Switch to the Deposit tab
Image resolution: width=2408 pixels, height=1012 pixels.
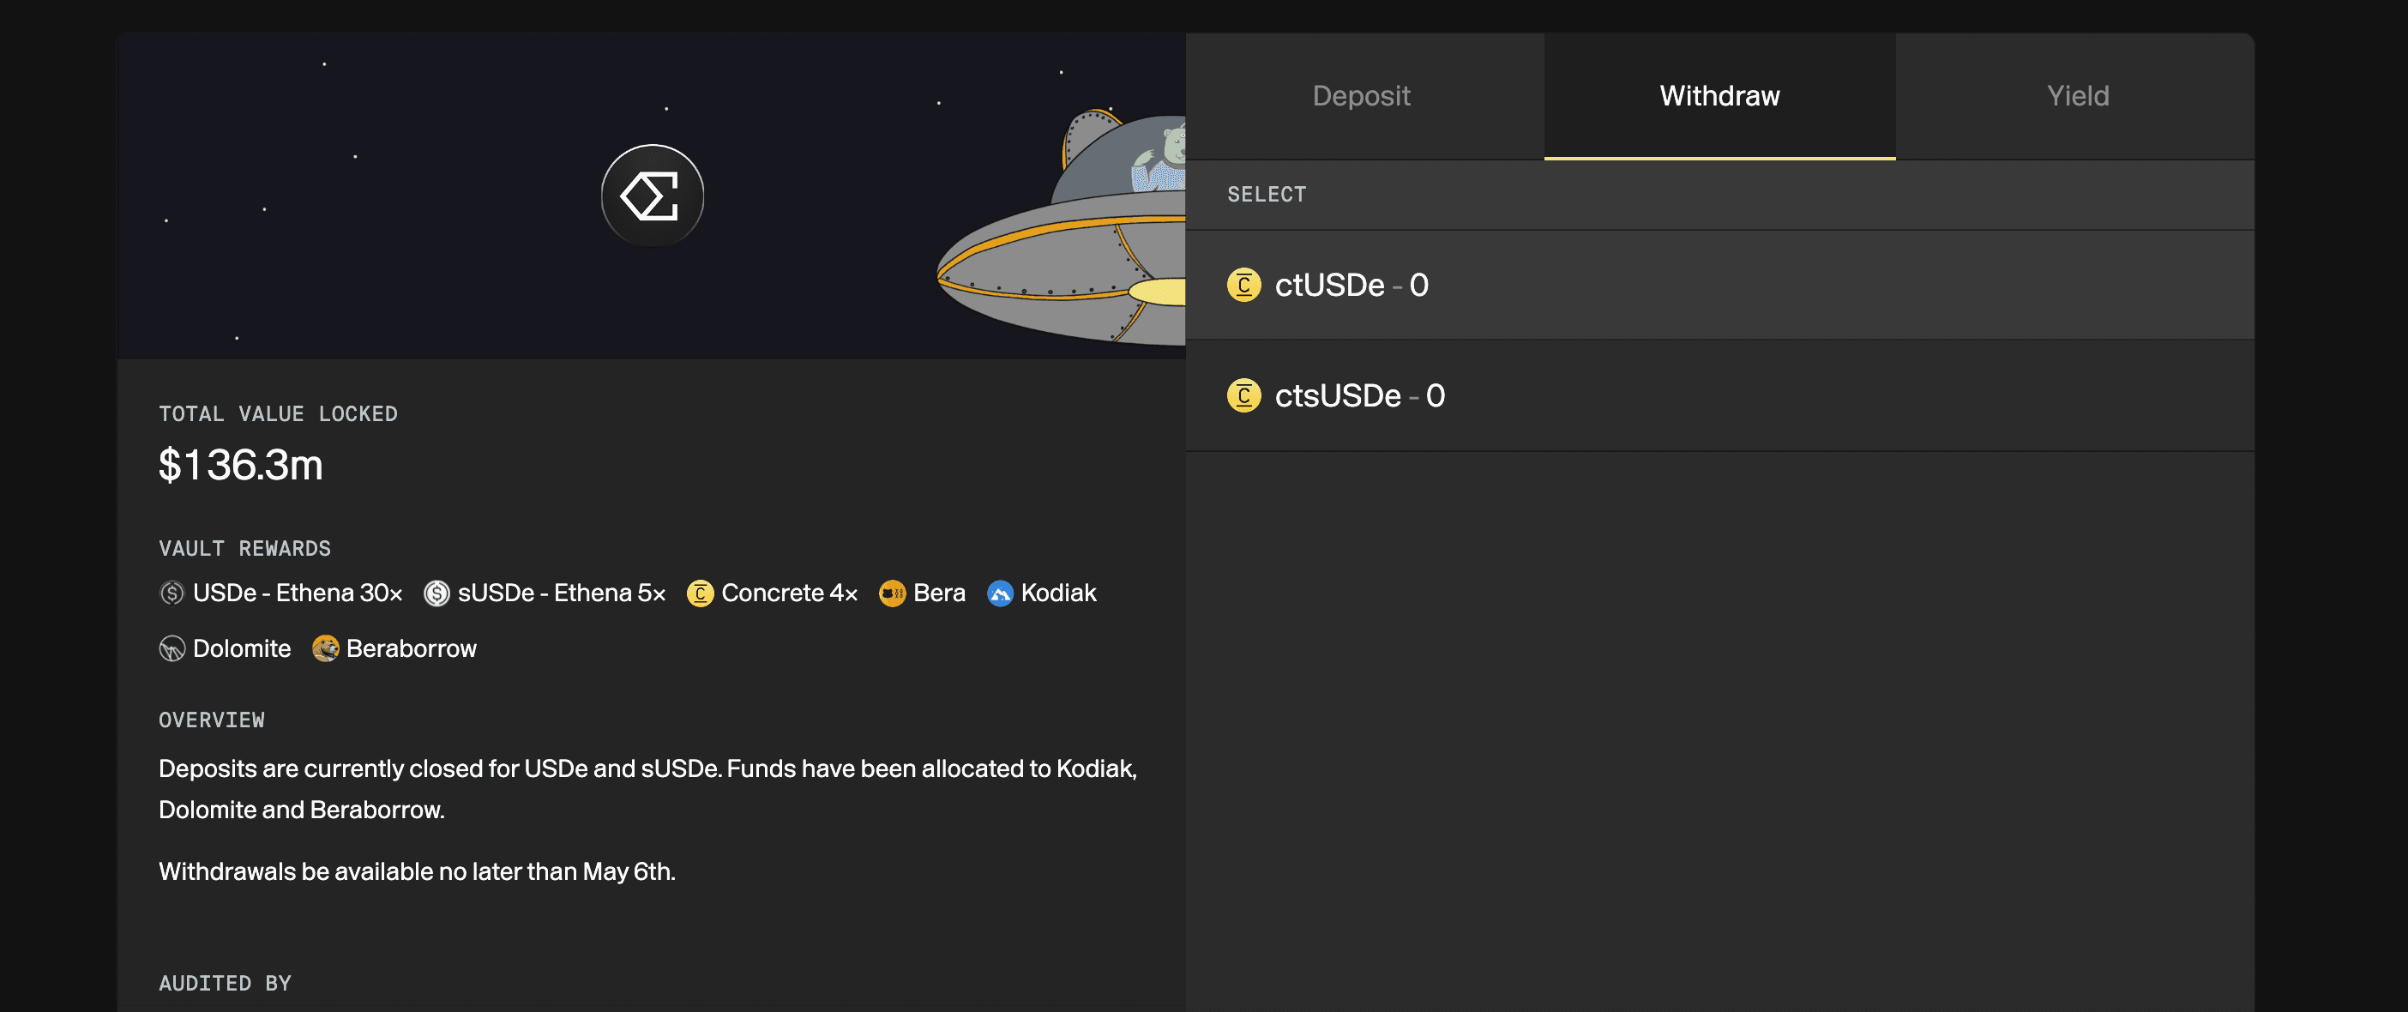tap(1364, 96)
